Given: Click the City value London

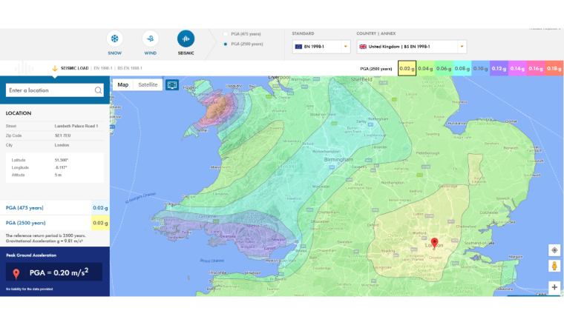Looking at the screenshot, I should pos(62,145).
